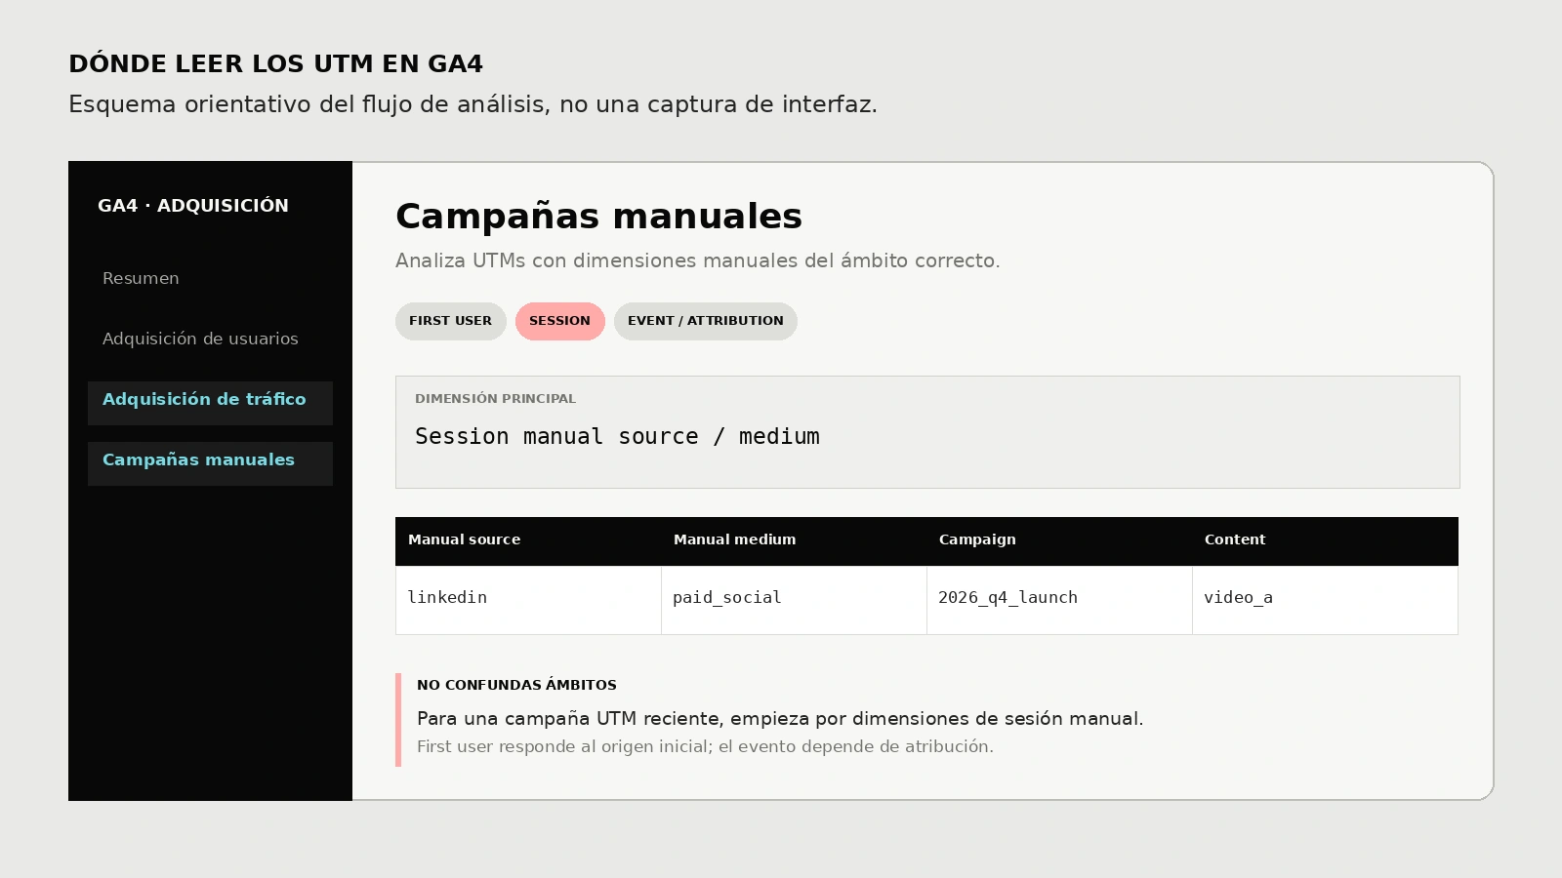Click the DÓNDE LEER LOS UTM EN GA4 title
1562x878 pixels.
(275, 63)
